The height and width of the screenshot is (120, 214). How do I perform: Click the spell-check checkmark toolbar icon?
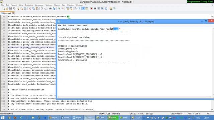click(x=114, y=9)
